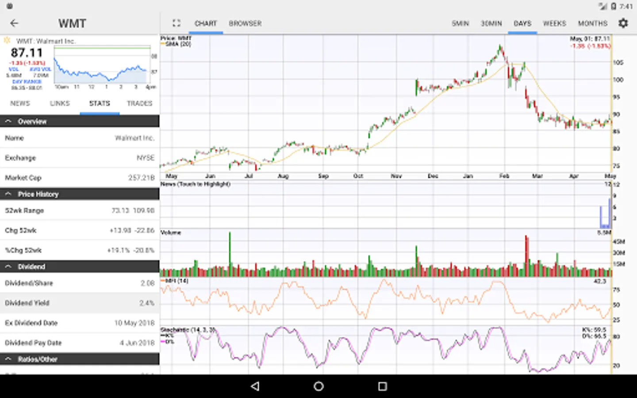This screenshot has height=398, width=637.
Task: Click the SMA (20) legend label
Action: pos(178,44)
